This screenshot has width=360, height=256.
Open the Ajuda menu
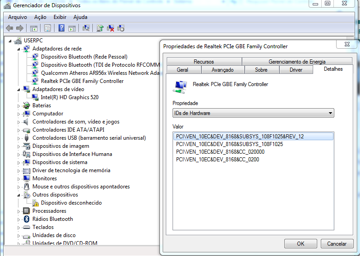pyautogui.click(x=80, y=17)
